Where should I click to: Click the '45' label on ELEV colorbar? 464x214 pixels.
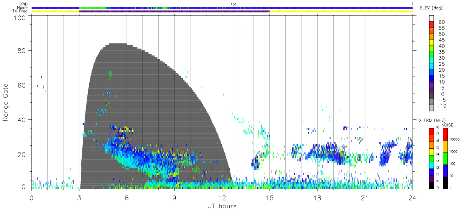click(x=442, y=40)
